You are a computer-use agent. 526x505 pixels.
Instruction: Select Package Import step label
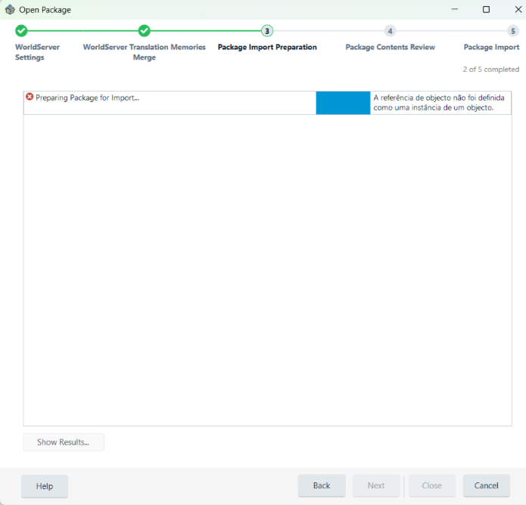[x=491, y=47]
